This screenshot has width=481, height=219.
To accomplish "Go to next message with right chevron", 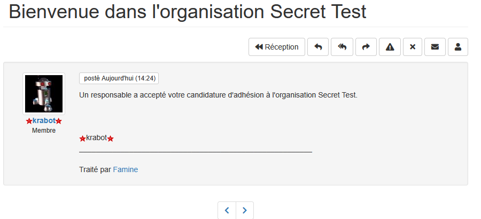I will click(x=245, y=210).
